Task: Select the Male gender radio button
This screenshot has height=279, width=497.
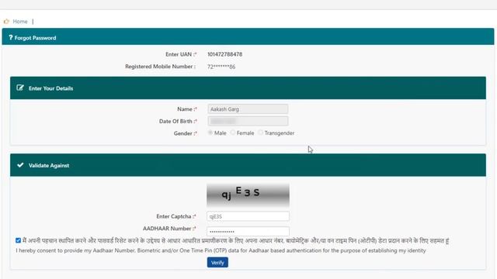Action: click(x=210, y=133)
